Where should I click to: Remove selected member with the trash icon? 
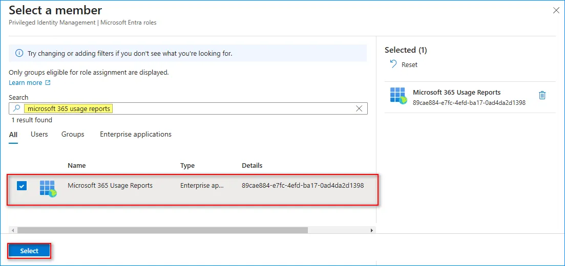pyautogui.click(x=542, y=95)
